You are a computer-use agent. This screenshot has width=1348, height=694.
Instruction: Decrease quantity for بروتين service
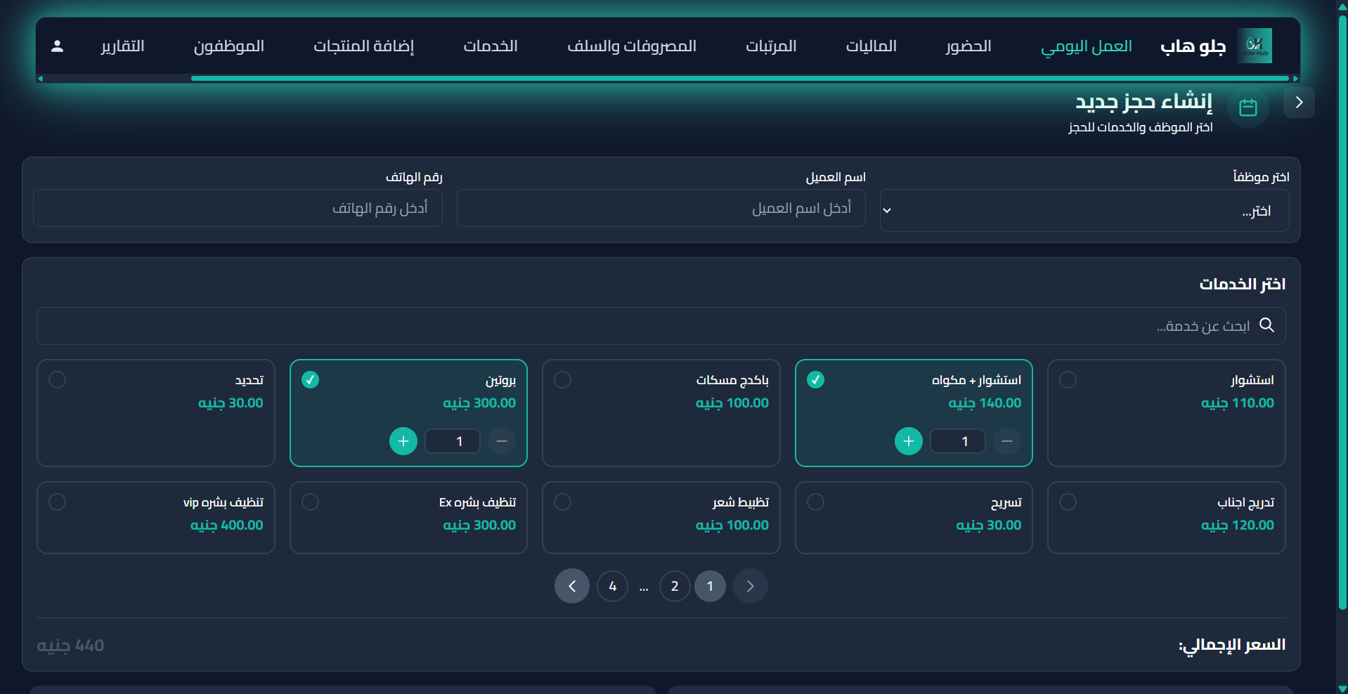502,441
